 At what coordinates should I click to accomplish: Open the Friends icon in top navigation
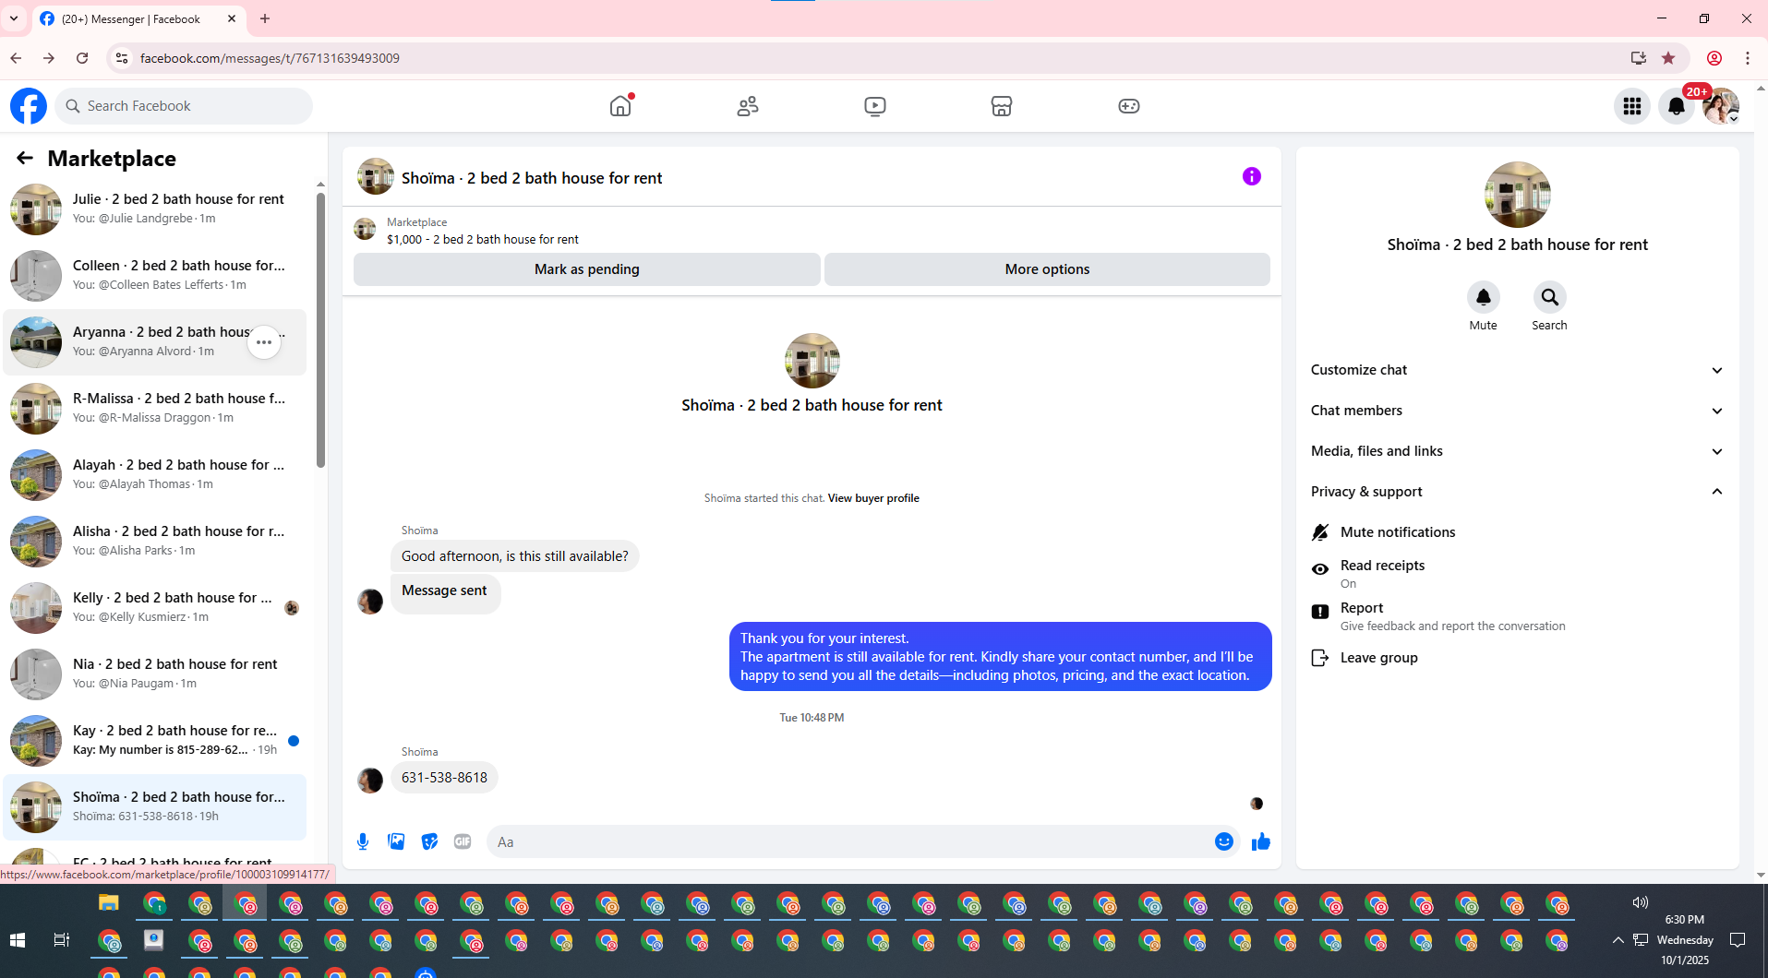[x=748, y=106]
